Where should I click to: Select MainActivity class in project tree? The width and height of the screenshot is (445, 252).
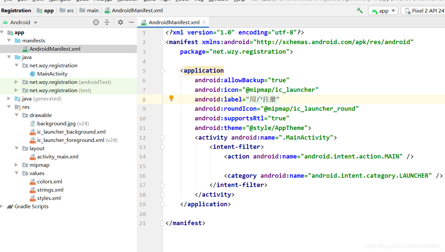click(x=52, y=74)
